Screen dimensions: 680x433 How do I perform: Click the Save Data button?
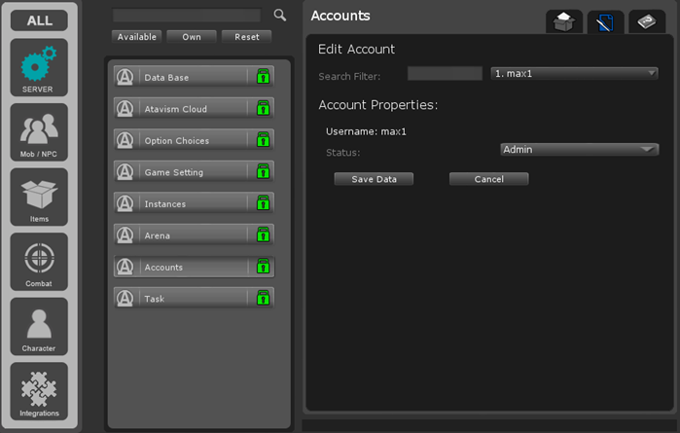(374, 179)
